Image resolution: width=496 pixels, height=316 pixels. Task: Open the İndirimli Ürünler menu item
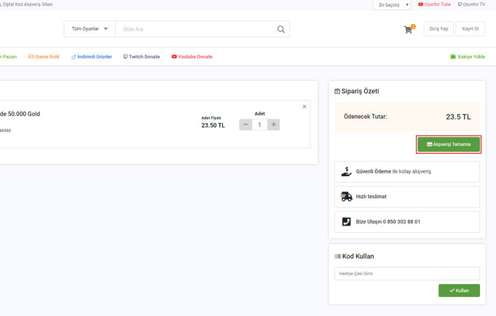(x=92, y=57)
